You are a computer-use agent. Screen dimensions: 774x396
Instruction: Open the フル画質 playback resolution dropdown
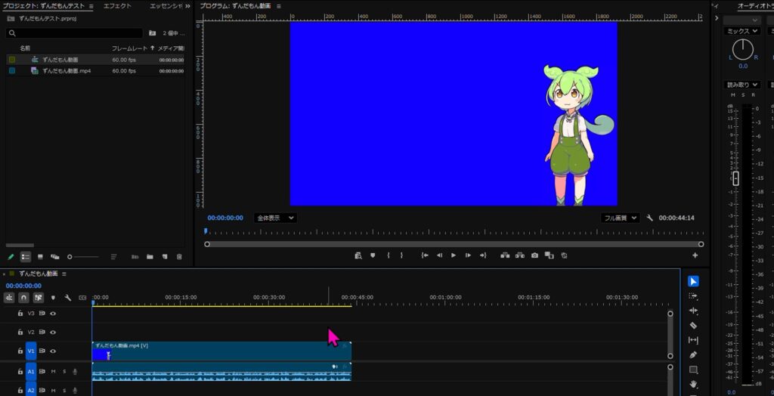620,218
